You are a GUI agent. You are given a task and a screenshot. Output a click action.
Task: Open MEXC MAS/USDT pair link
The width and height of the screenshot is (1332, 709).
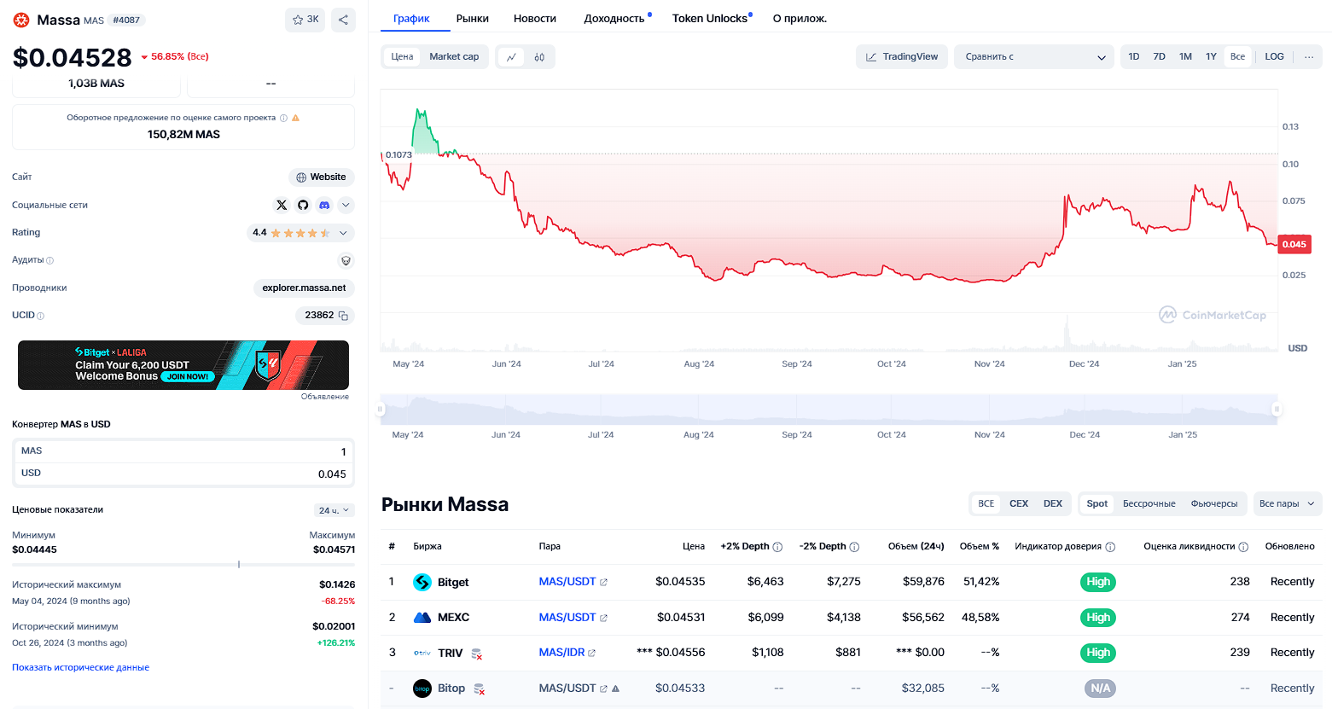tap(567, 618)
